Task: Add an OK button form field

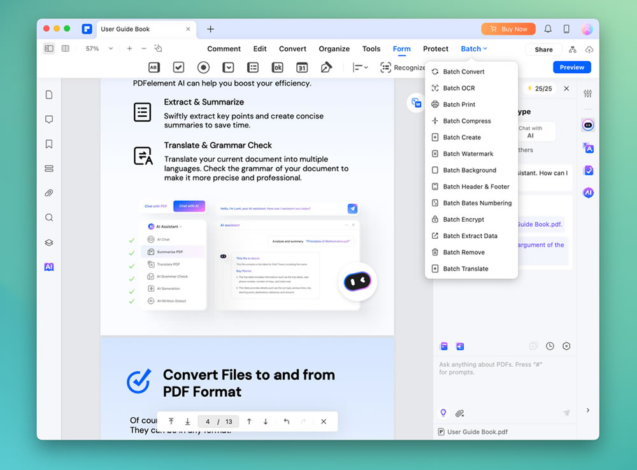Action: (278, 68)
